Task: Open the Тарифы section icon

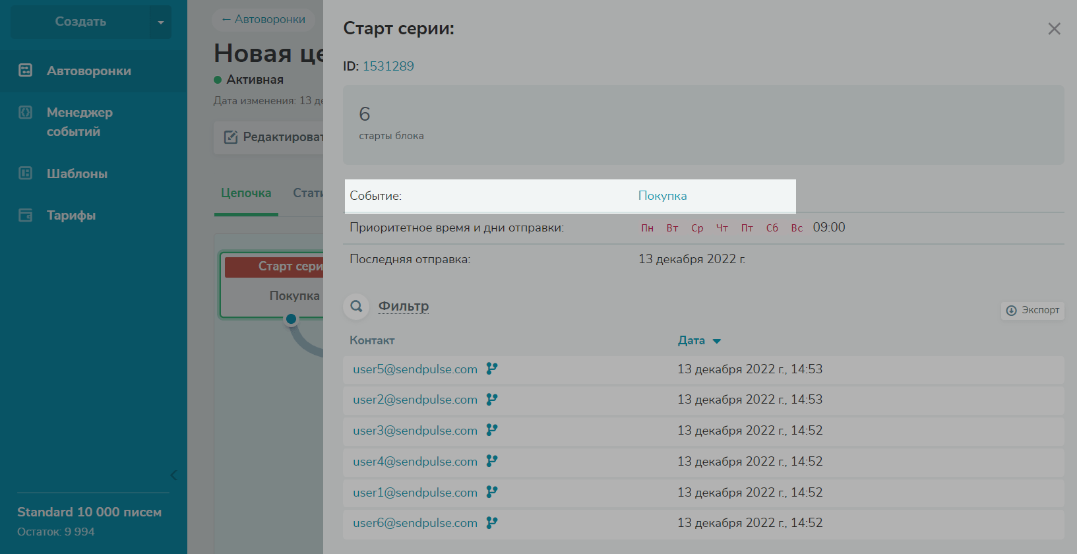Action: [x=26, y=215]
